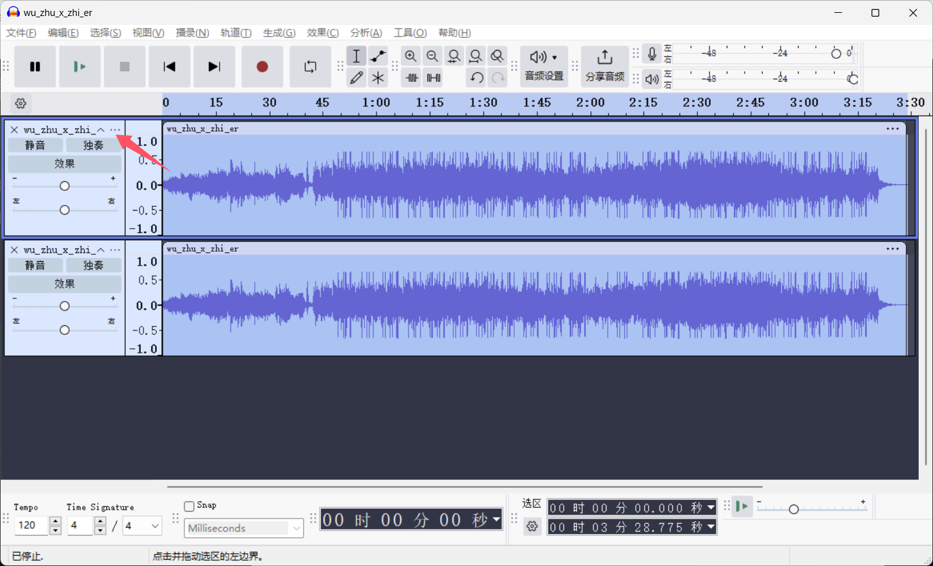Click the Redo arrow icon
The height and width of the screenshot is (566, 933).
point(498,78)
